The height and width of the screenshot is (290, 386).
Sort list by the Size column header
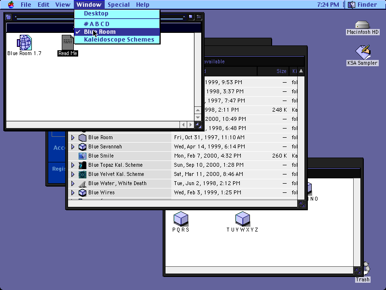(x=273, y=71)
